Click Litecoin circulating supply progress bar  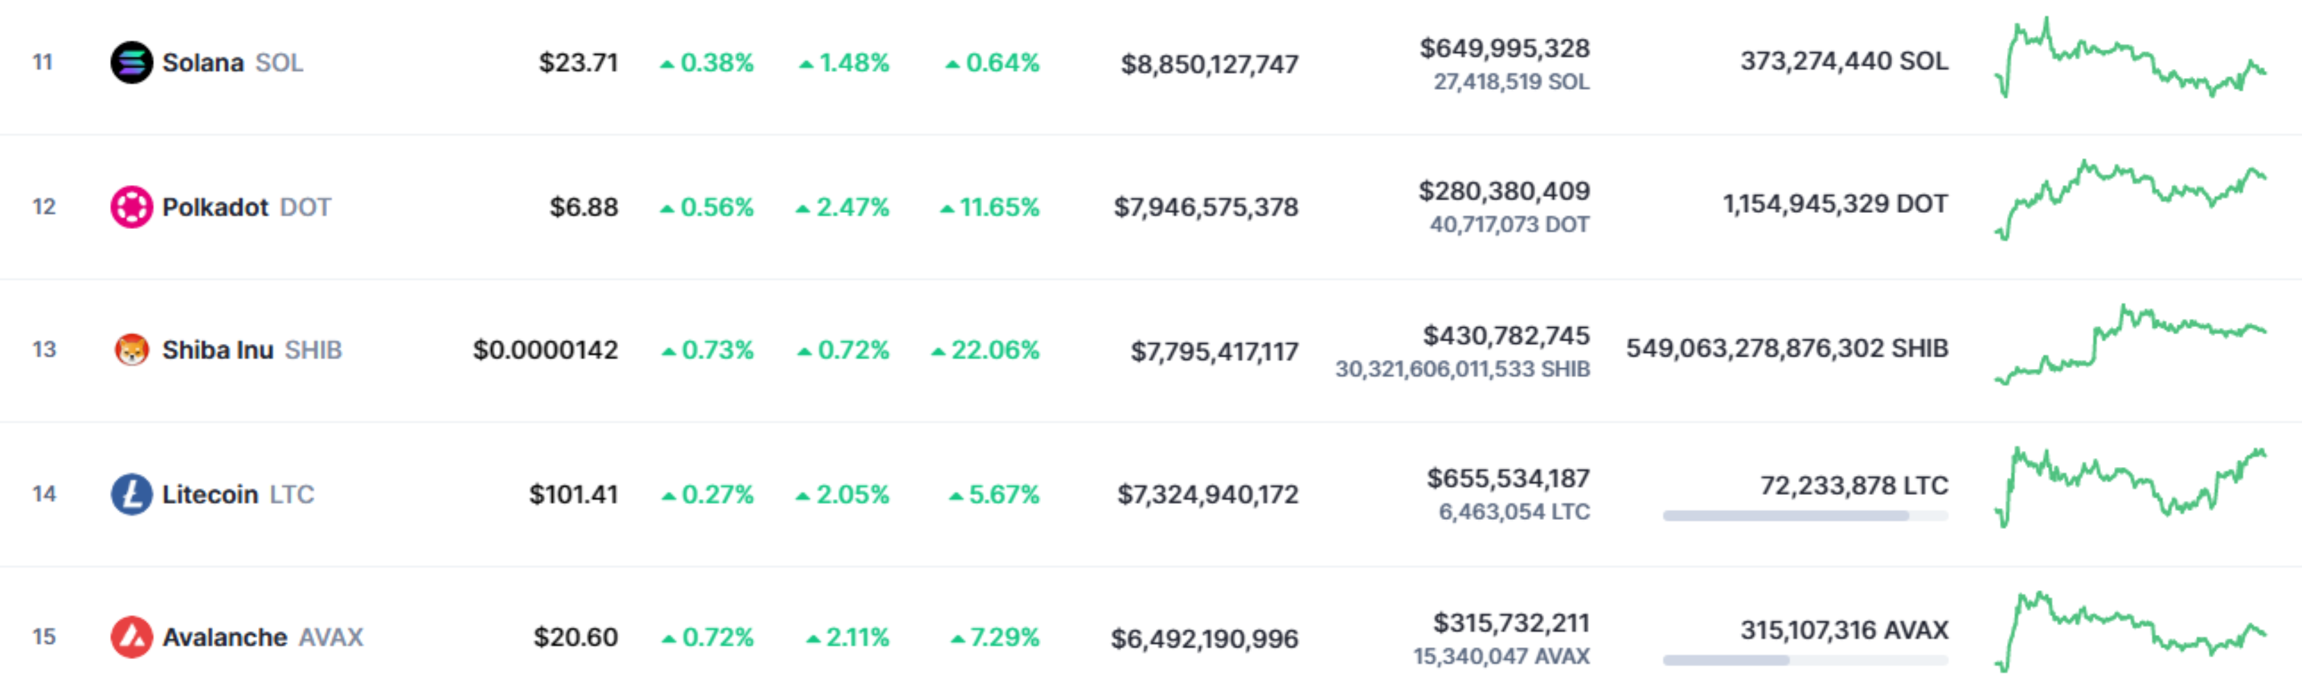1805,516
